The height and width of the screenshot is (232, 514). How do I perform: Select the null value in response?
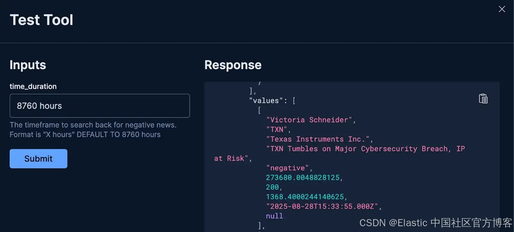(x=274, y=216)
